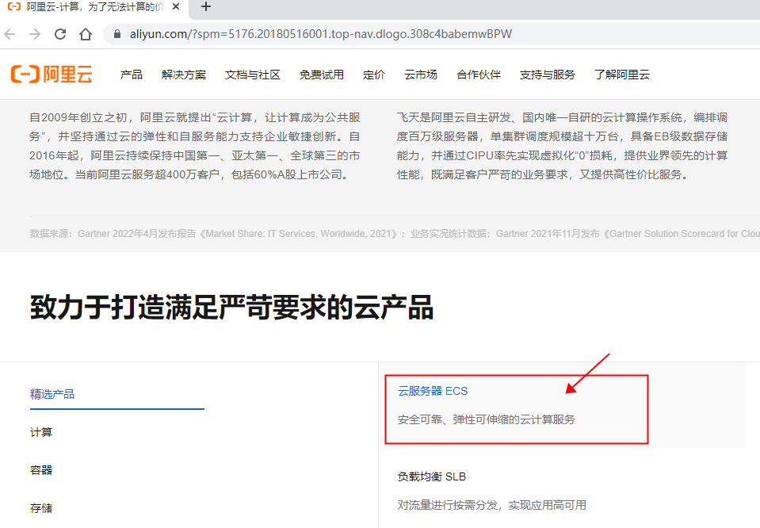Click the paragraph starting 飞天是阿里云自主研发
This screenshot has height=528, width=760.
pos(562,146)
